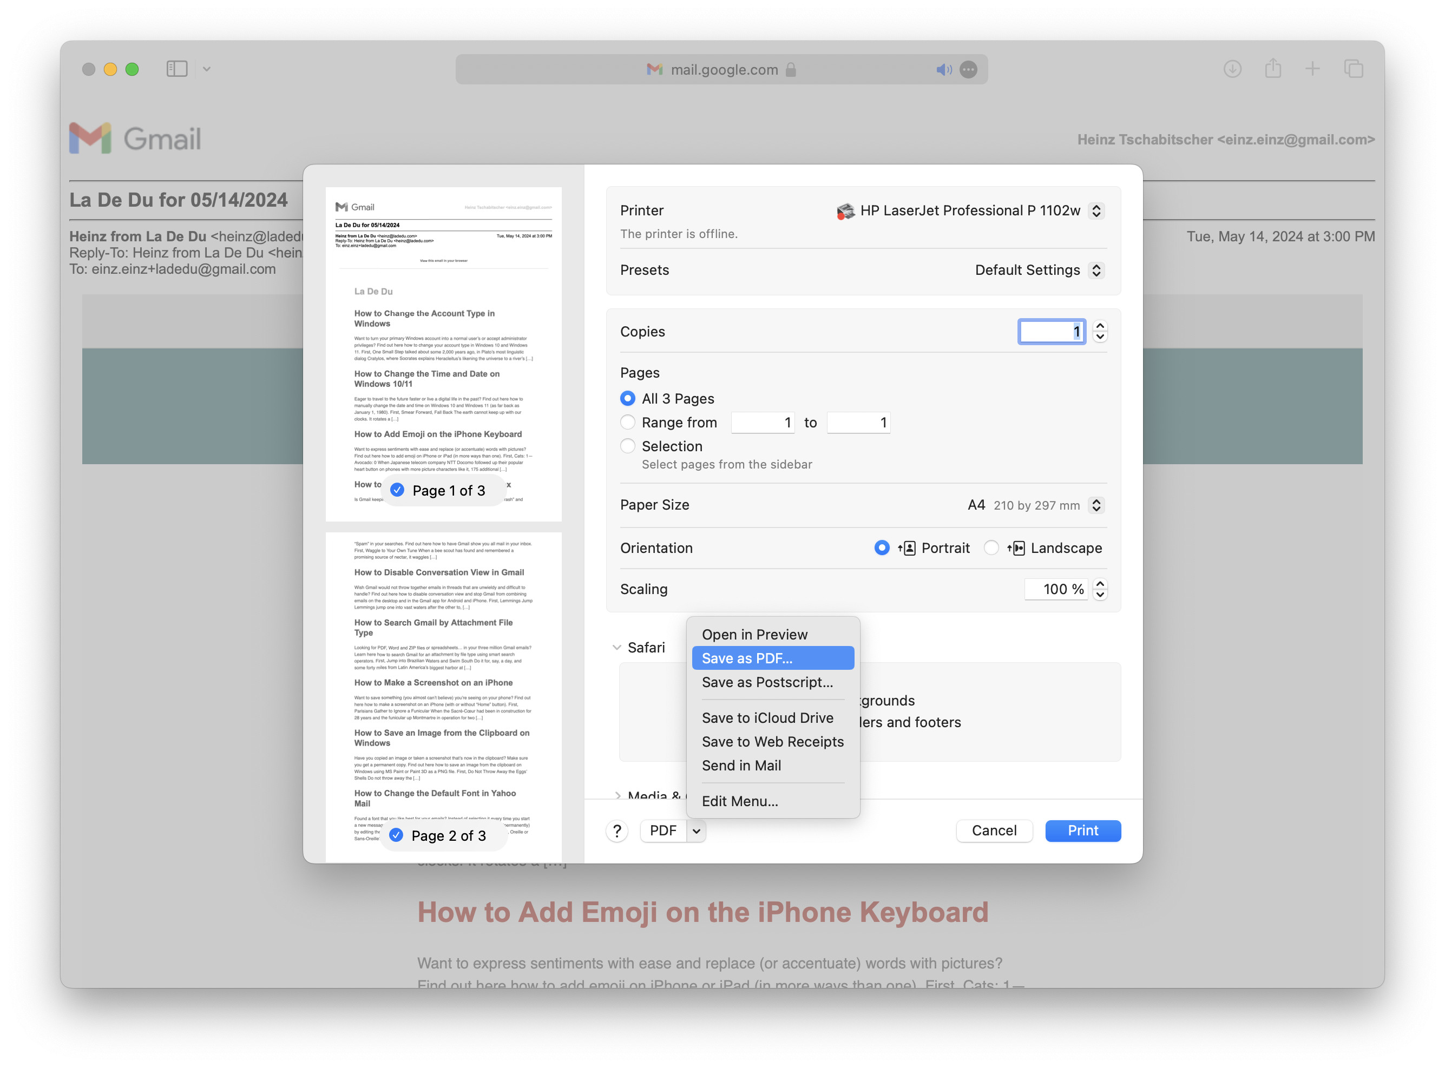Click the Landscape orientation page icon

1016,548
